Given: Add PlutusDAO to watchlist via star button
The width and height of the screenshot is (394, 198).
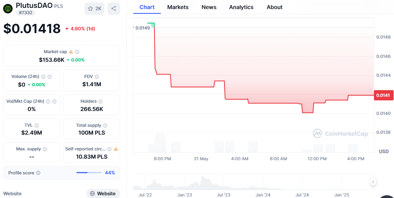Looking at the screenshot, I should [x=94, y=8].
